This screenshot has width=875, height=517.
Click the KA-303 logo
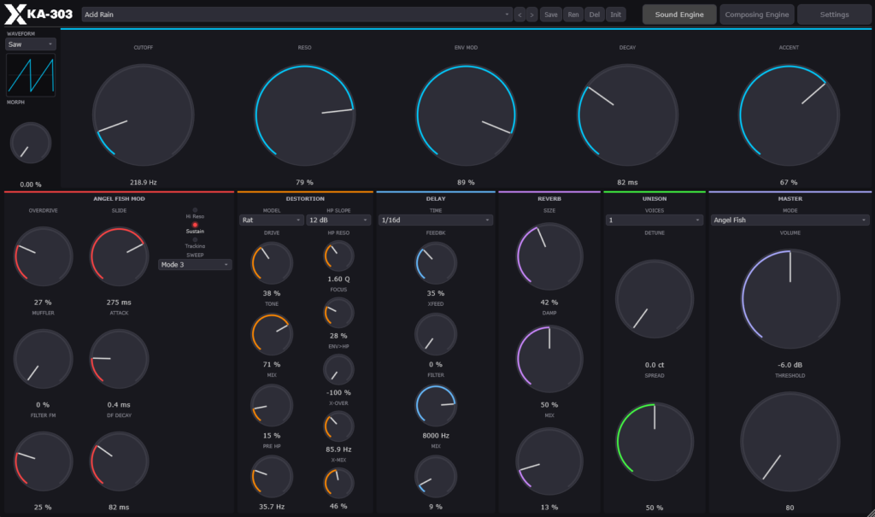pyautogui.click(x=38, y=15)
